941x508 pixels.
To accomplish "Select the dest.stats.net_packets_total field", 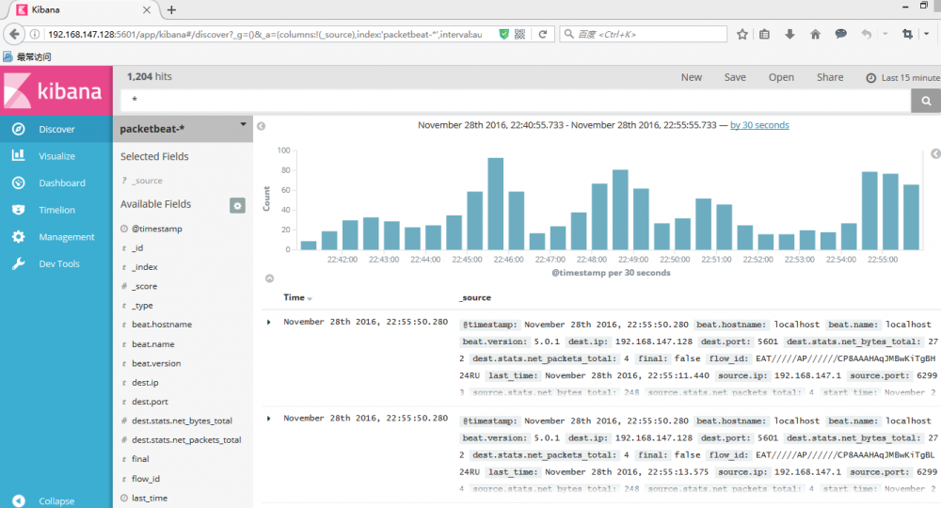I will pyautogui.click(x=186, y=439).
